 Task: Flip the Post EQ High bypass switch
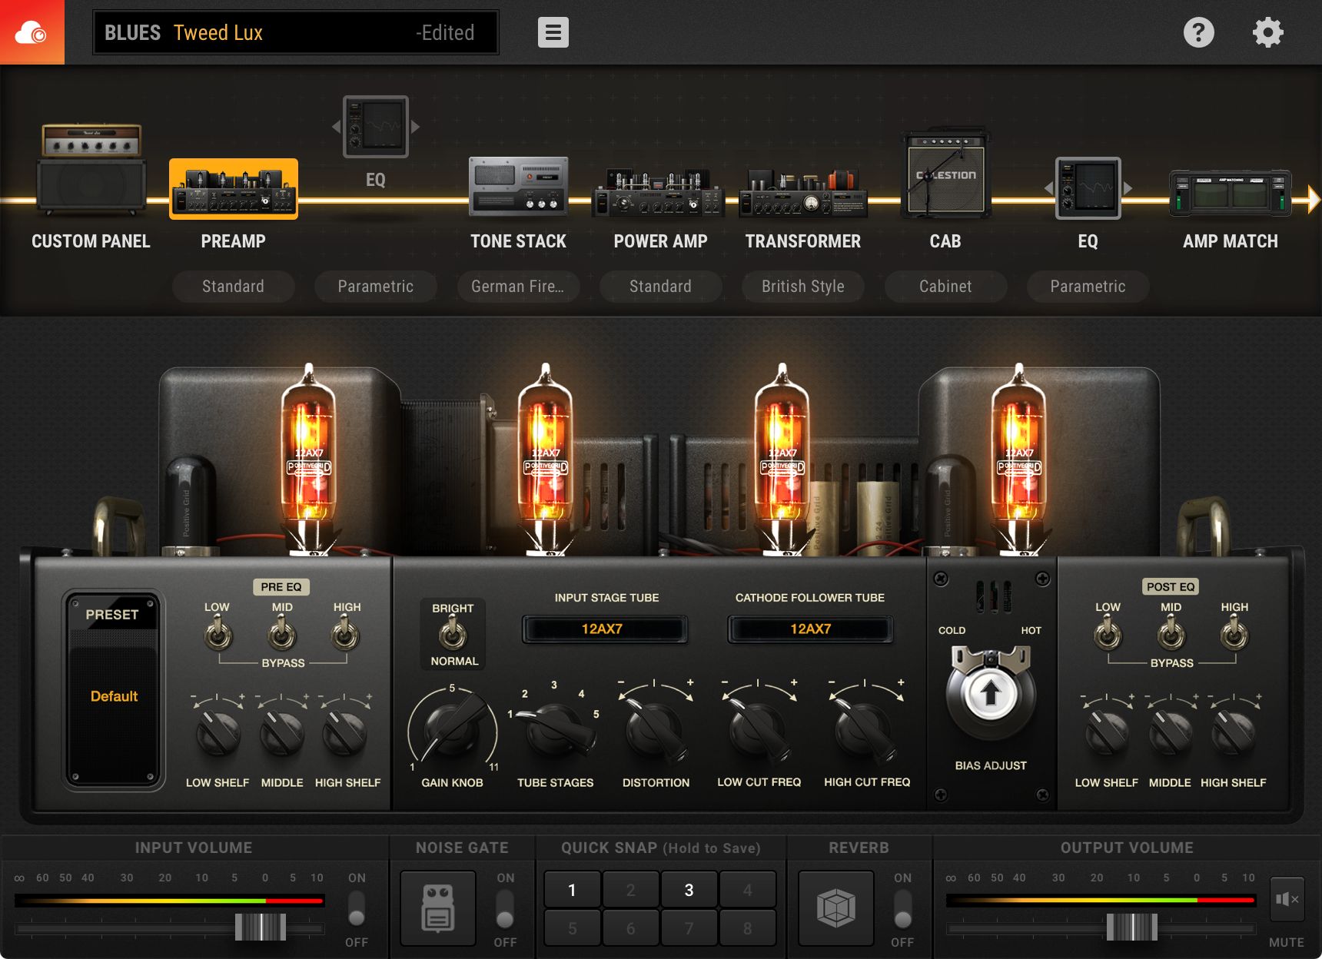(1234, 635)
